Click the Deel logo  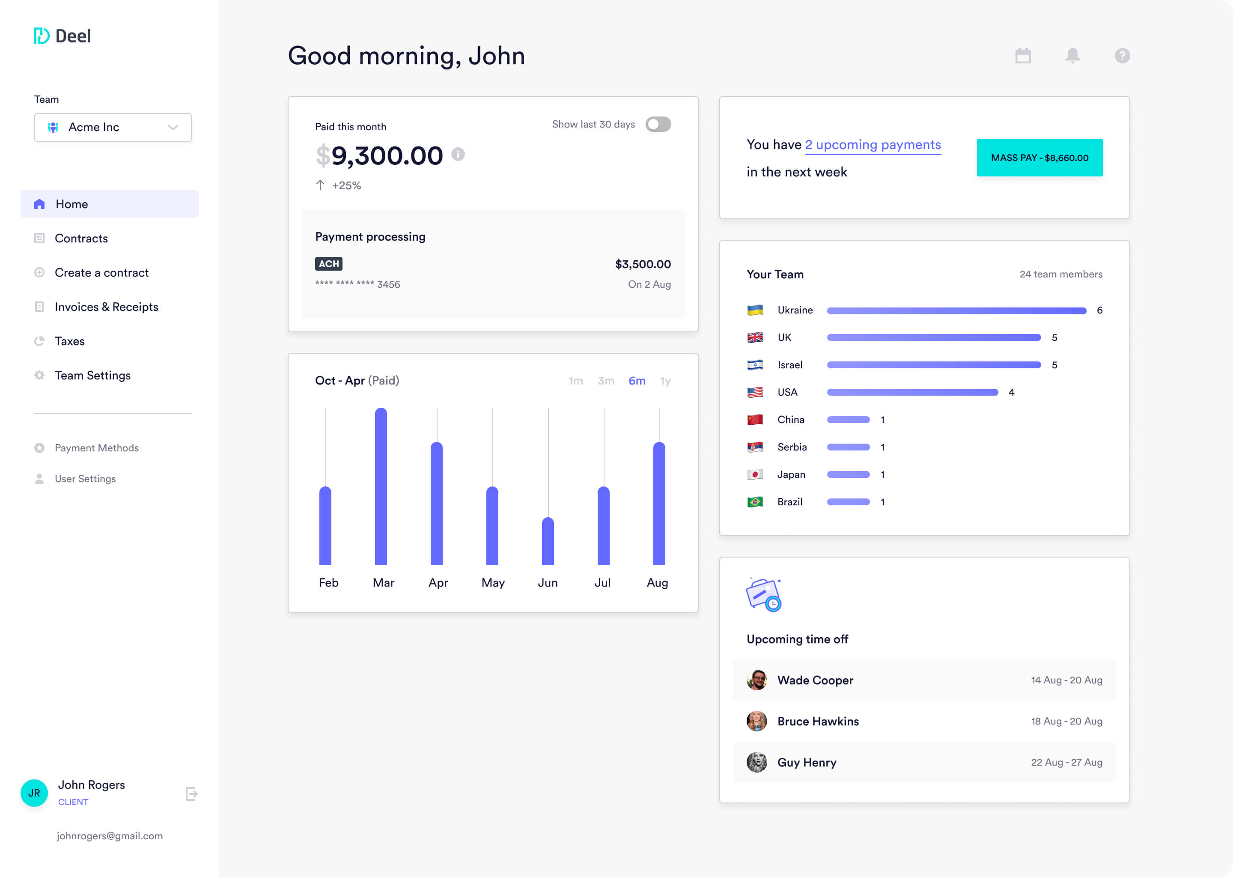(62, 36)
